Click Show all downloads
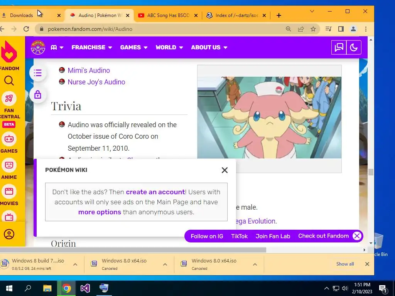 (x=345, y=264)
